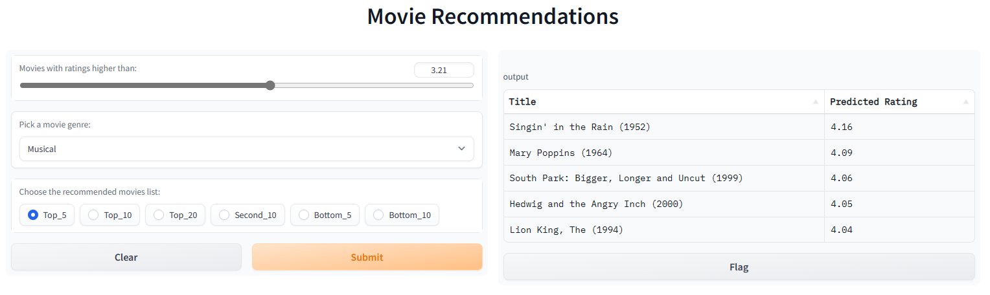Click the Musical genre combo box
The width and height of the screenshot is (990, 295).
point(240,149)
